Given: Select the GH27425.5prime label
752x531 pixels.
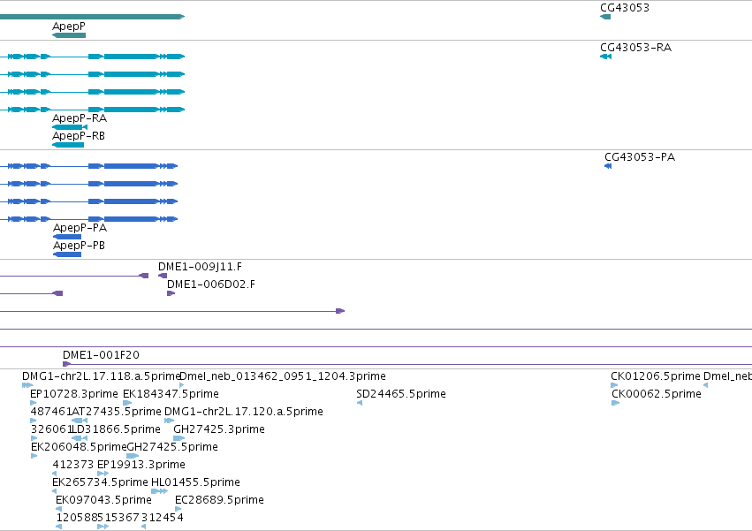Looking at the screenshot, I should 172,447.
